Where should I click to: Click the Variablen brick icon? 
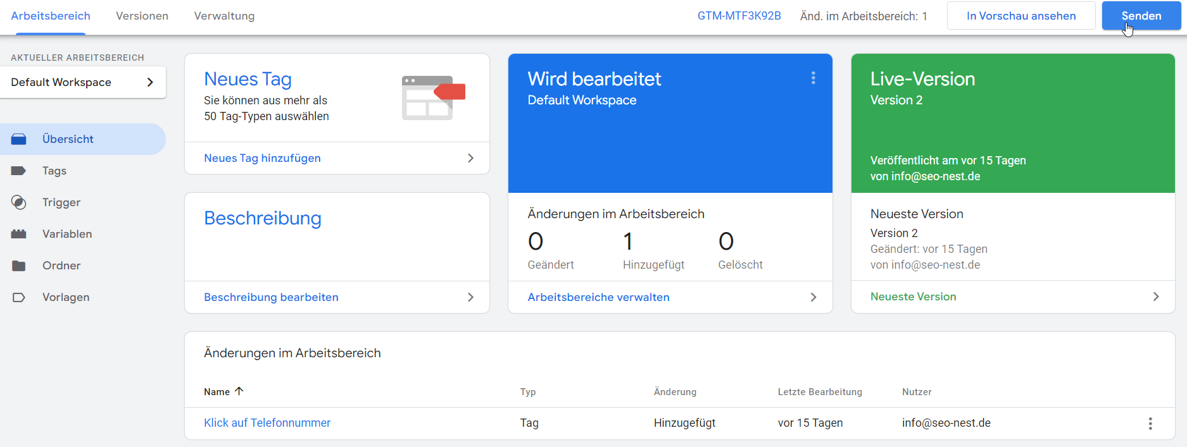(19, 234)
